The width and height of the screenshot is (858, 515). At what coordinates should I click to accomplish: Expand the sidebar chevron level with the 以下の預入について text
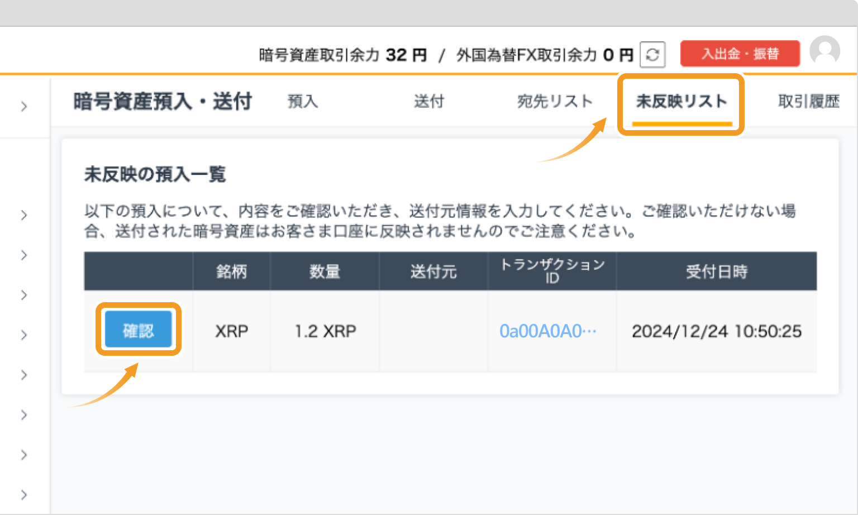(x=24, y=215)
